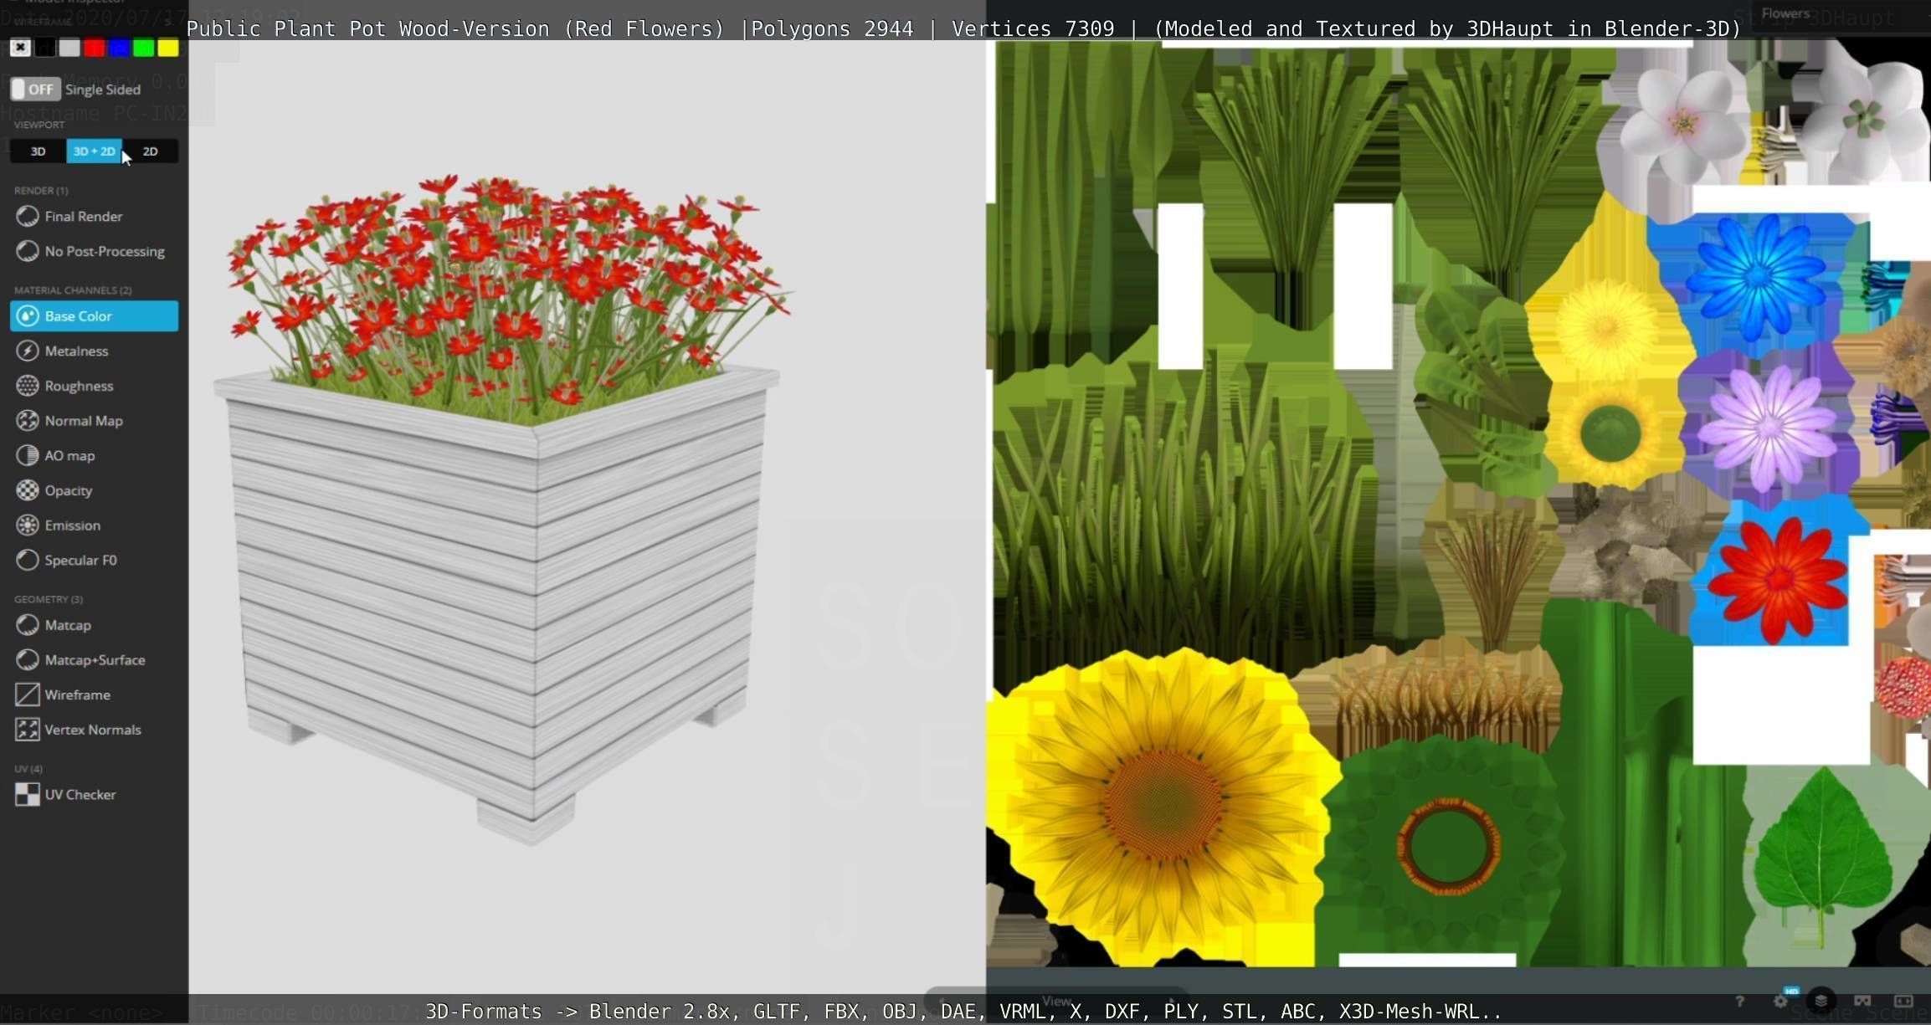This screenshot has width=1931, height=1025.
Task: Show the Emission channel
Action: click(x=94, y=525)
